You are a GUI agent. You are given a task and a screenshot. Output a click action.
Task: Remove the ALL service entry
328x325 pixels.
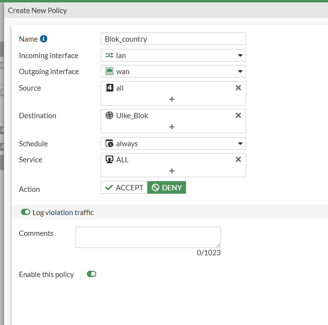238,159
